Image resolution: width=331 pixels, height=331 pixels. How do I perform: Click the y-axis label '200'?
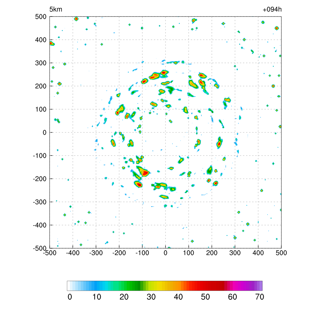click(41, 86)
